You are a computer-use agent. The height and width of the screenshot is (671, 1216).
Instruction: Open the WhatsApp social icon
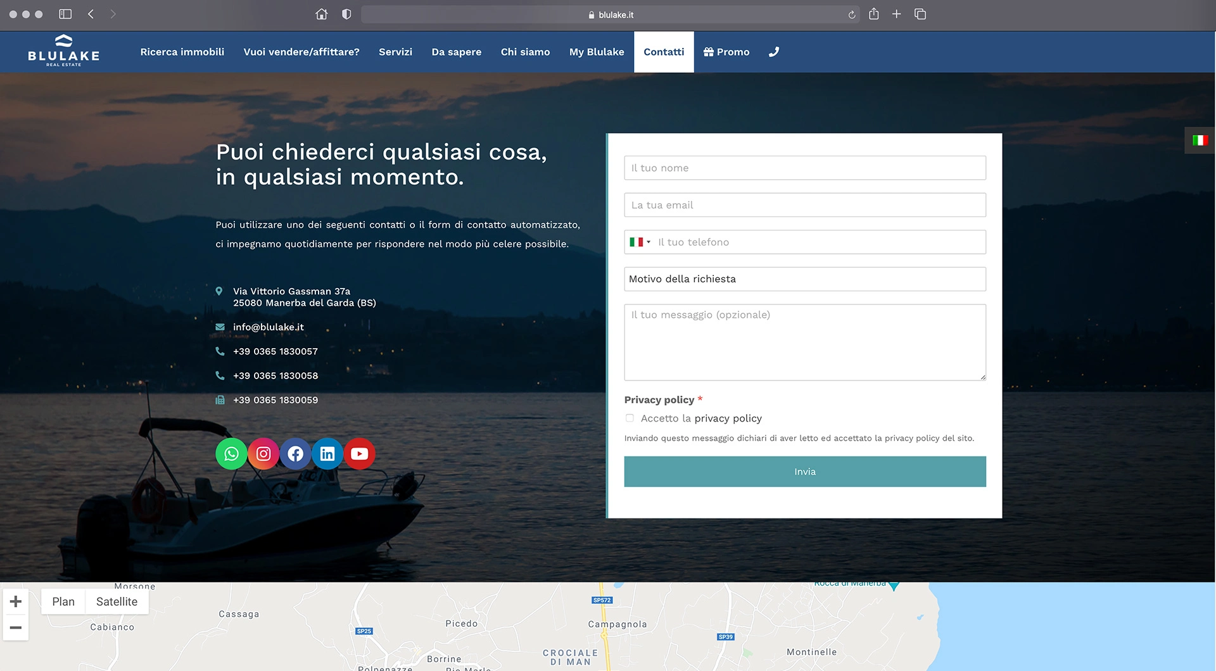coord(231,454)
